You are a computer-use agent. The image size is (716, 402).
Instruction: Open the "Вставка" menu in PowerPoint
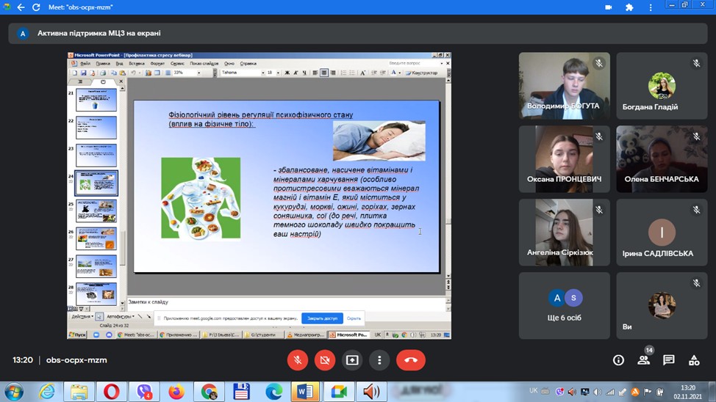[137, 64]
